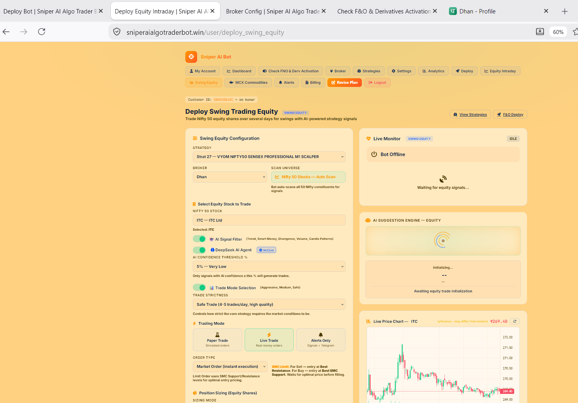Screen dimensions: 578x403
Task: Open the Equity Intraday menu item
Action: click(500, 71)
